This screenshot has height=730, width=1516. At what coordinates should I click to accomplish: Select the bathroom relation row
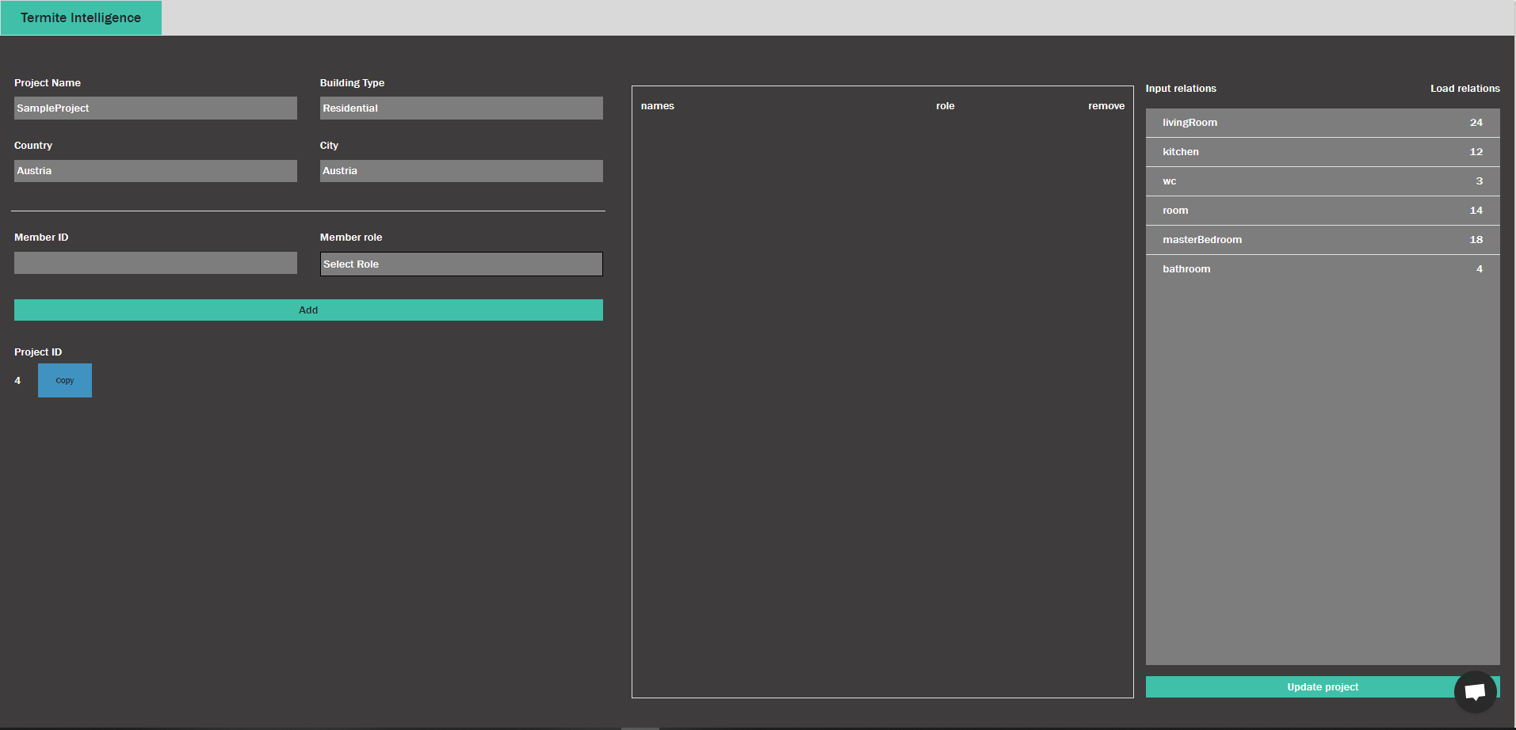(x=1323, y=269)
